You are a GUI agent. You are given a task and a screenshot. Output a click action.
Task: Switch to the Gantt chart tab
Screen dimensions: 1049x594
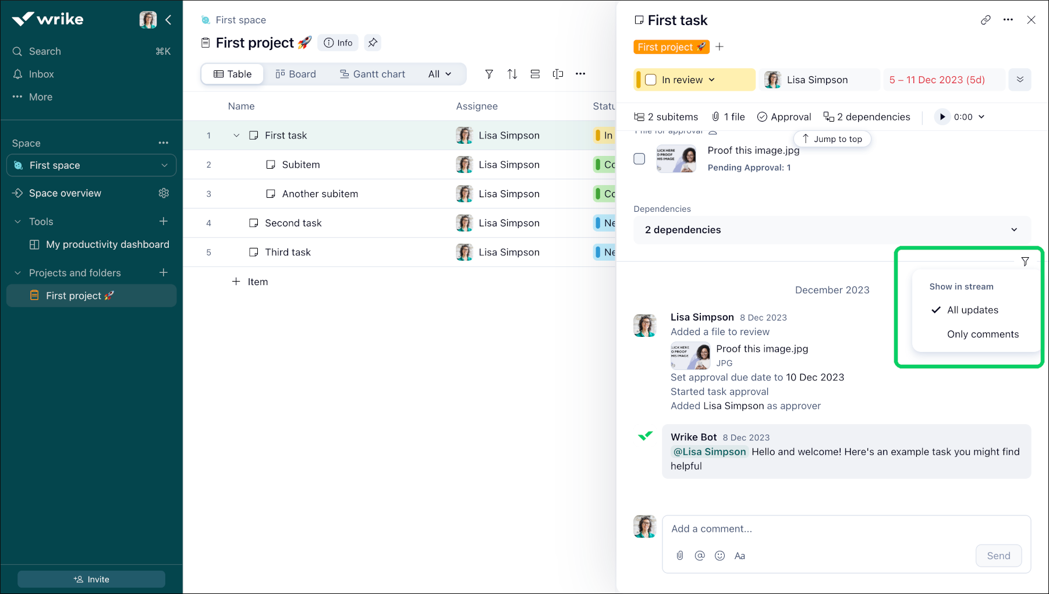tap(373, 74)
